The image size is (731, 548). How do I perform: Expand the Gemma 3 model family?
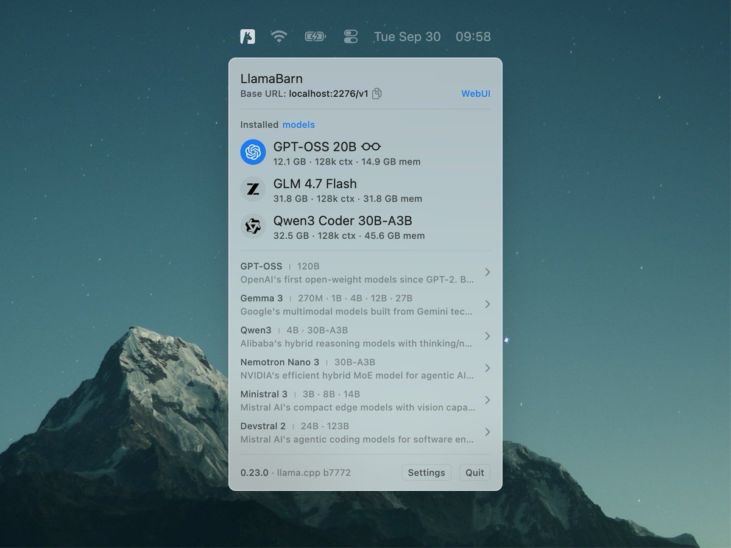pyautogui.click(x=487, y=304)
